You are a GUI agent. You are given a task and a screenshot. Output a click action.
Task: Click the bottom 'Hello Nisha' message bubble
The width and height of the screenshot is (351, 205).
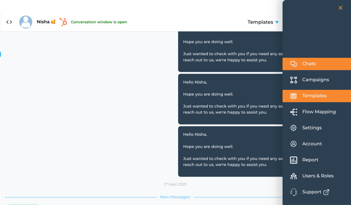click(231, 151)
